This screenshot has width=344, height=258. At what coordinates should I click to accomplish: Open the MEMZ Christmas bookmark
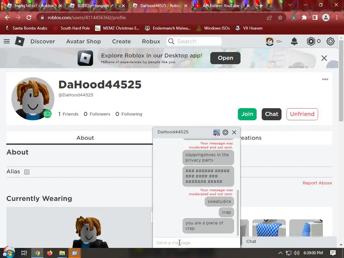[x=117, y=28]
